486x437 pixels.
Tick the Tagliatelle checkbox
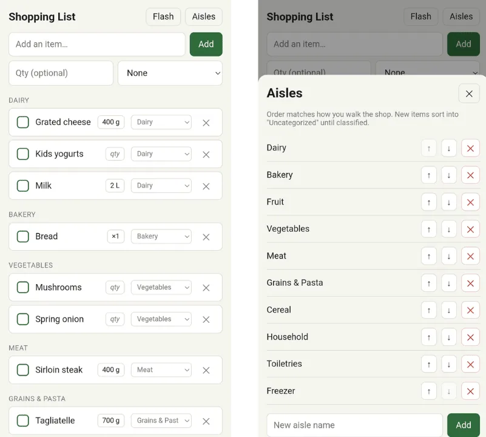pyautogui.click(x=23, y=421)
